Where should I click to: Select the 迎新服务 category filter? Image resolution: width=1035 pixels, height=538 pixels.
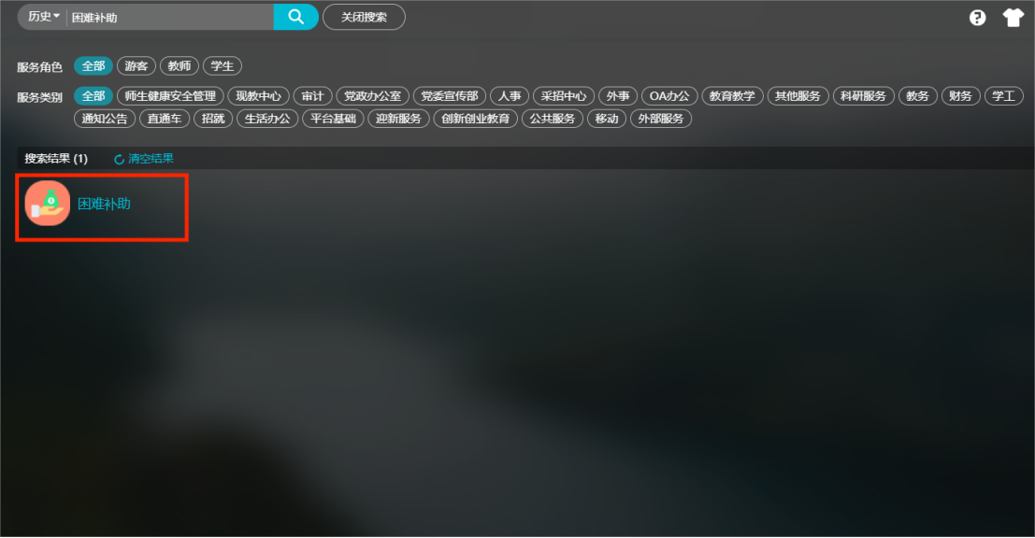pyautogui.click(x=398, y=119)
